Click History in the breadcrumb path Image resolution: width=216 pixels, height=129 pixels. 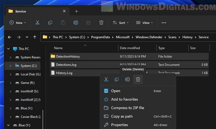(x=187, y=37)
